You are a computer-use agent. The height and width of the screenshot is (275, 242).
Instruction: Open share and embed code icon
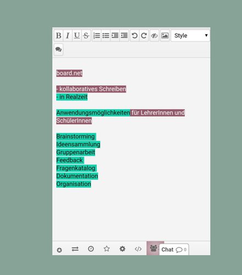click(138, 249)
